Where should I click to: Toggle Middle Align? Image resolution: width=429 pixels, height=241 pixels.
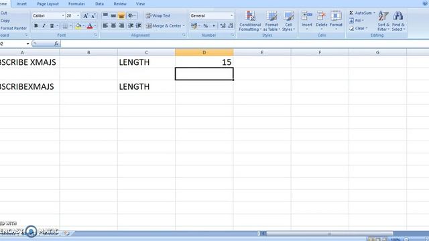113,15
